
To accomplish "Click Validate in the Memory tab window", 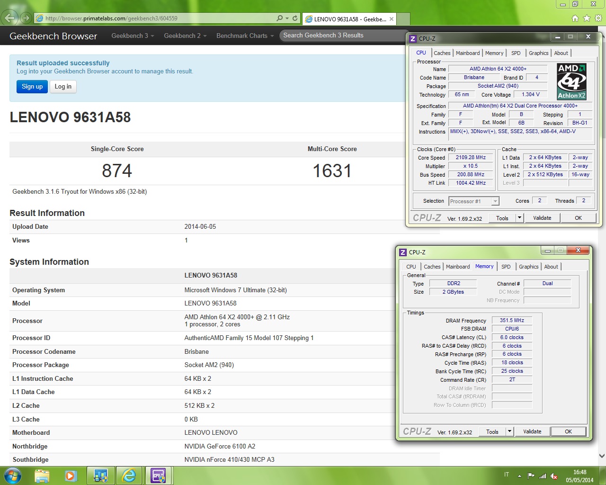I will [532, 431].
